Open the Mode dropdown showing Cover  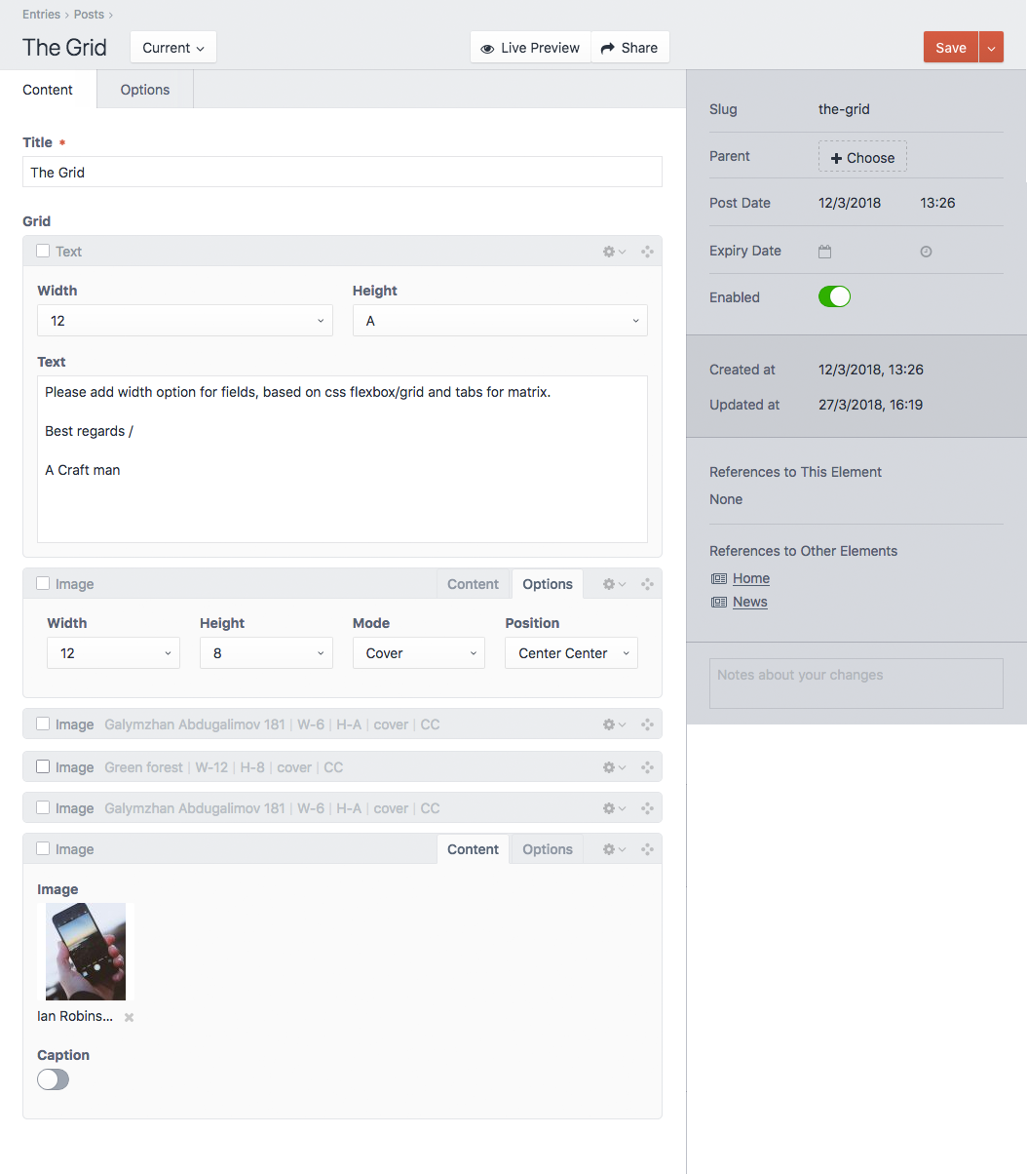[x=418, y=652]
